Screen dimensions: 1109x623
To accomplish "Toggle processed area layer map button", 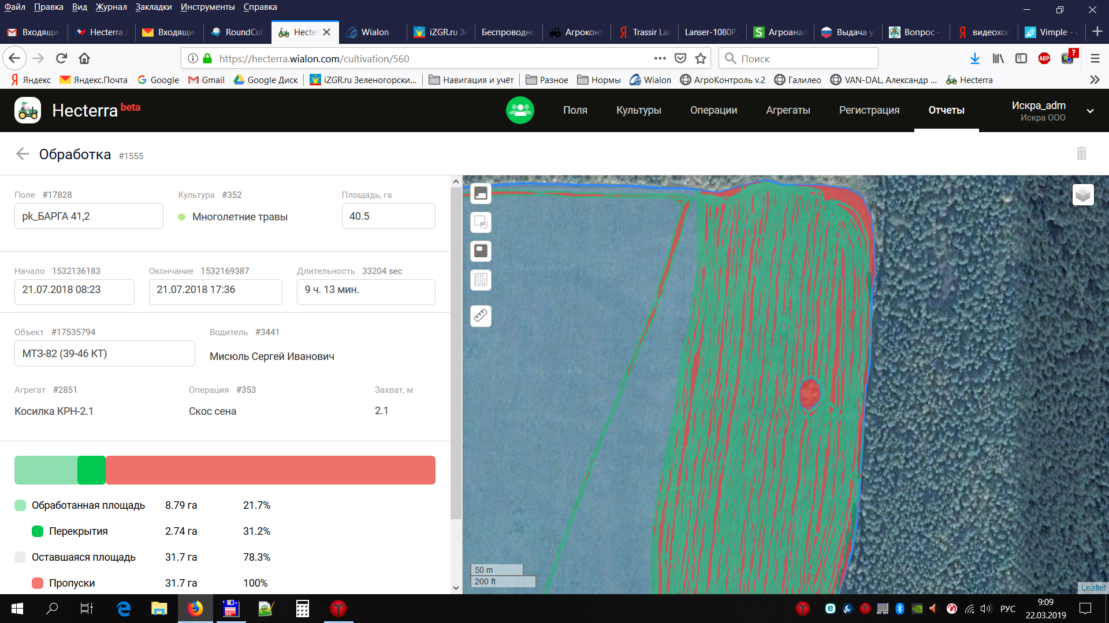I will (x=481, y=193).
